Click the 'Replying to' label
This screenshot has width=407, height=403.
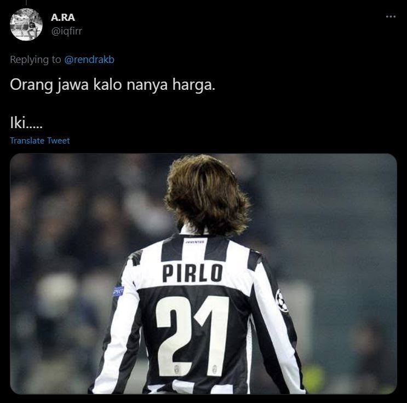tap(35, 60)
